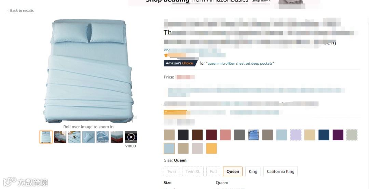
Task: Choose the Queen size option
Action: tap(233, 171)
